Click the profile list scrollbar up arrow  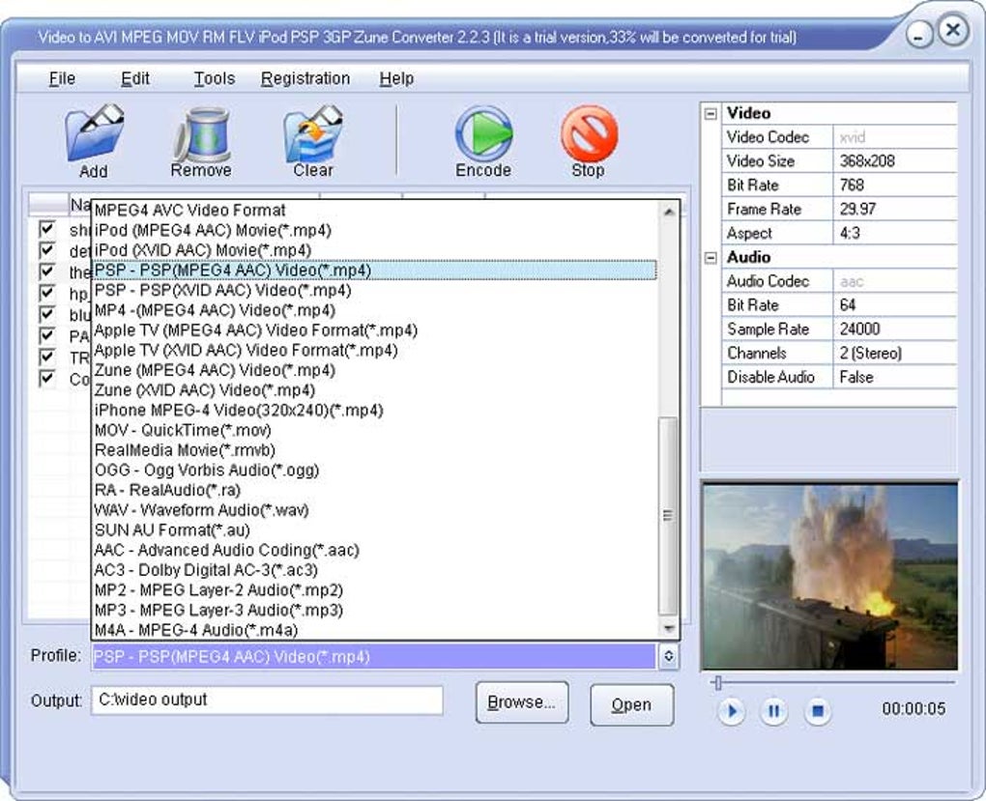(x=669, y=212)
